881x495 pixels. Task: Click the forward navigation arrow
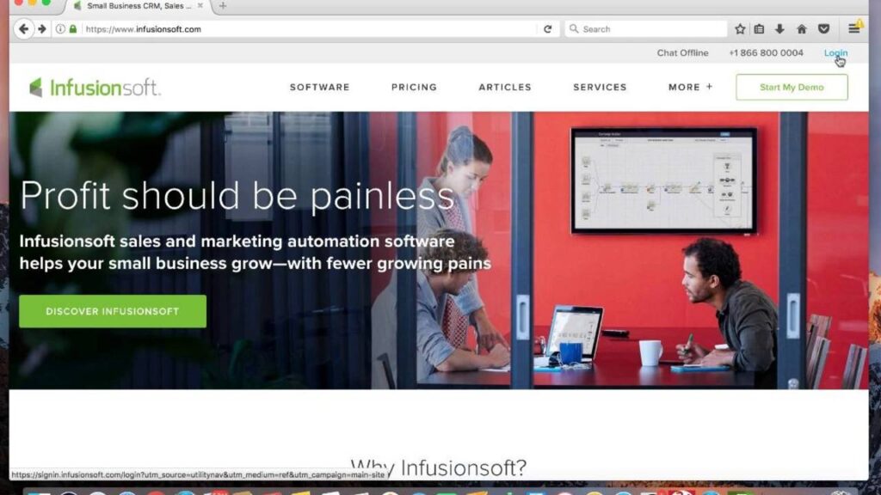pos(42,29)
